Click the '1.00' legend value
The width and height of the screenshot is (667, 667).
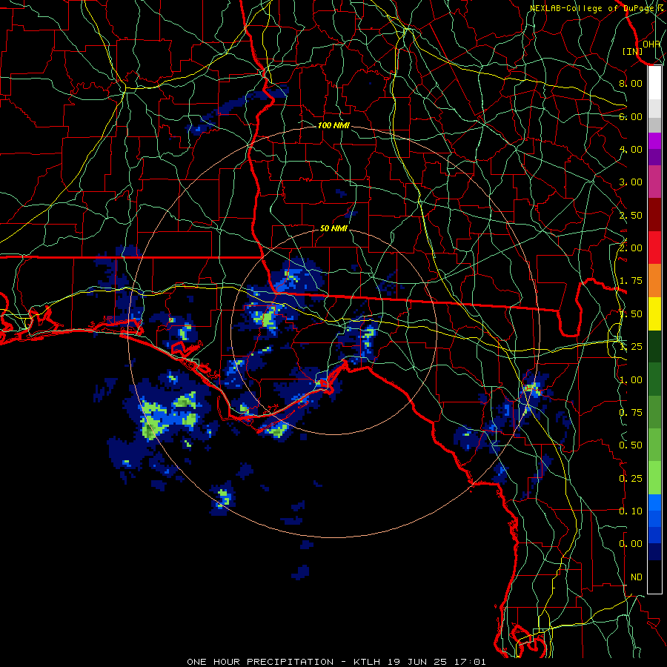click(631, 380)
